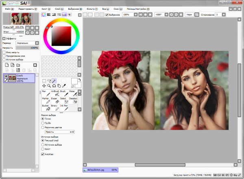
Task: Set selection source to Холст
Action: pyautogui.click(x=43, y=149)
